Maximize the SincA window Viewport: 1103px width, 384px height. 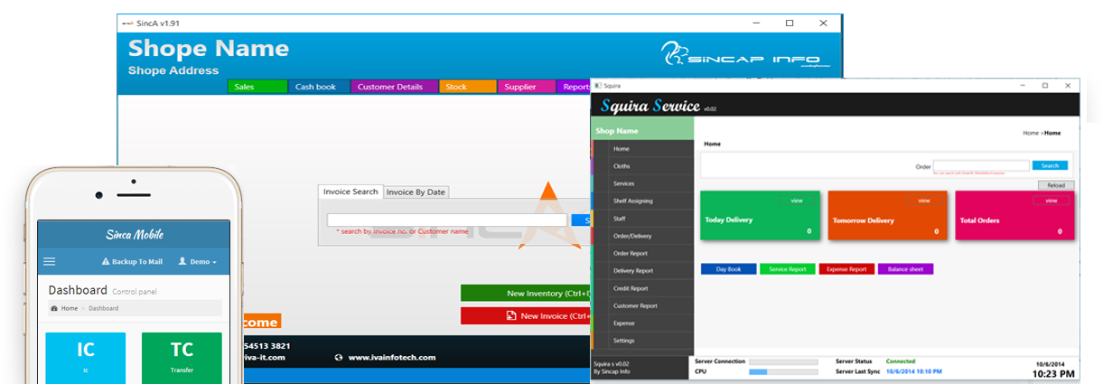point(790,23)
